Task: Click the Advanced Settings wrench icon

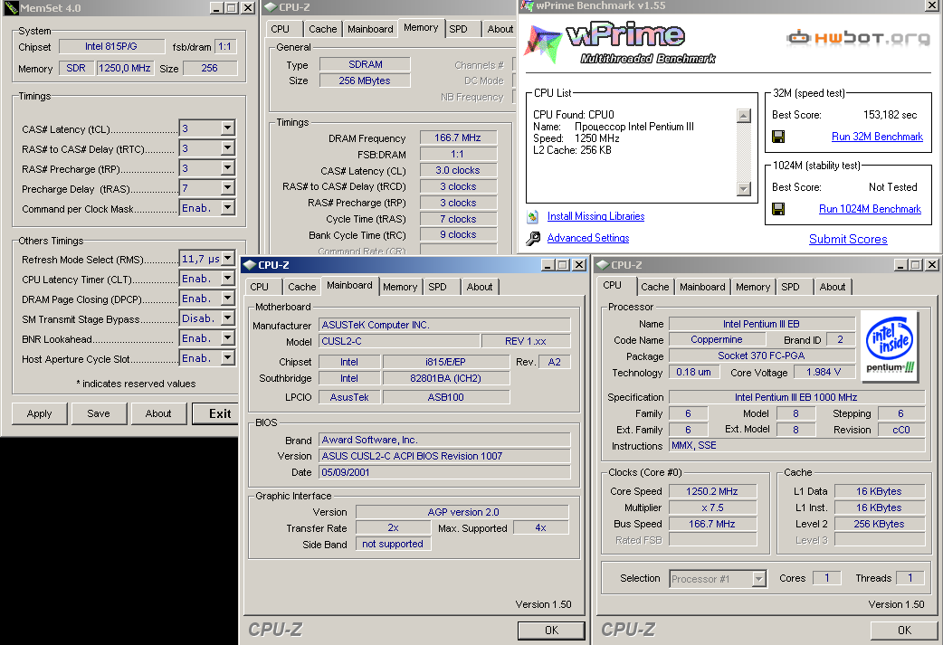Action: point(533,239)
